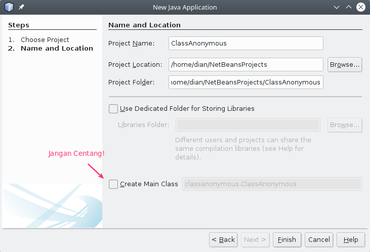
Task: Toggle the Create Main Class checkbox
Action: [113, 184]
